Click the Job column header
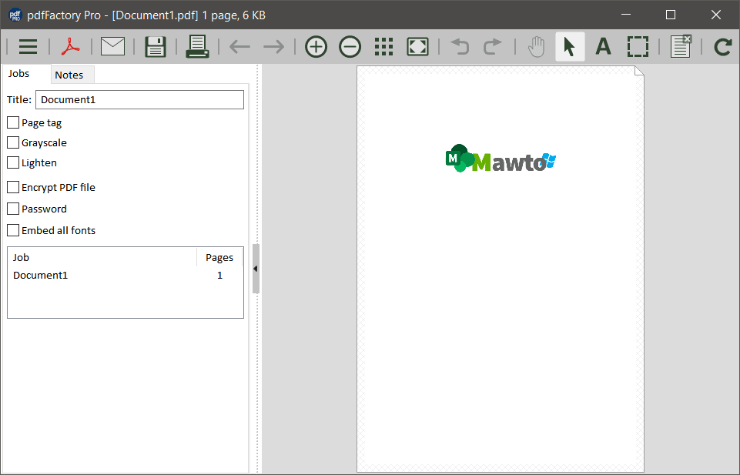 (x=102, y=258)
